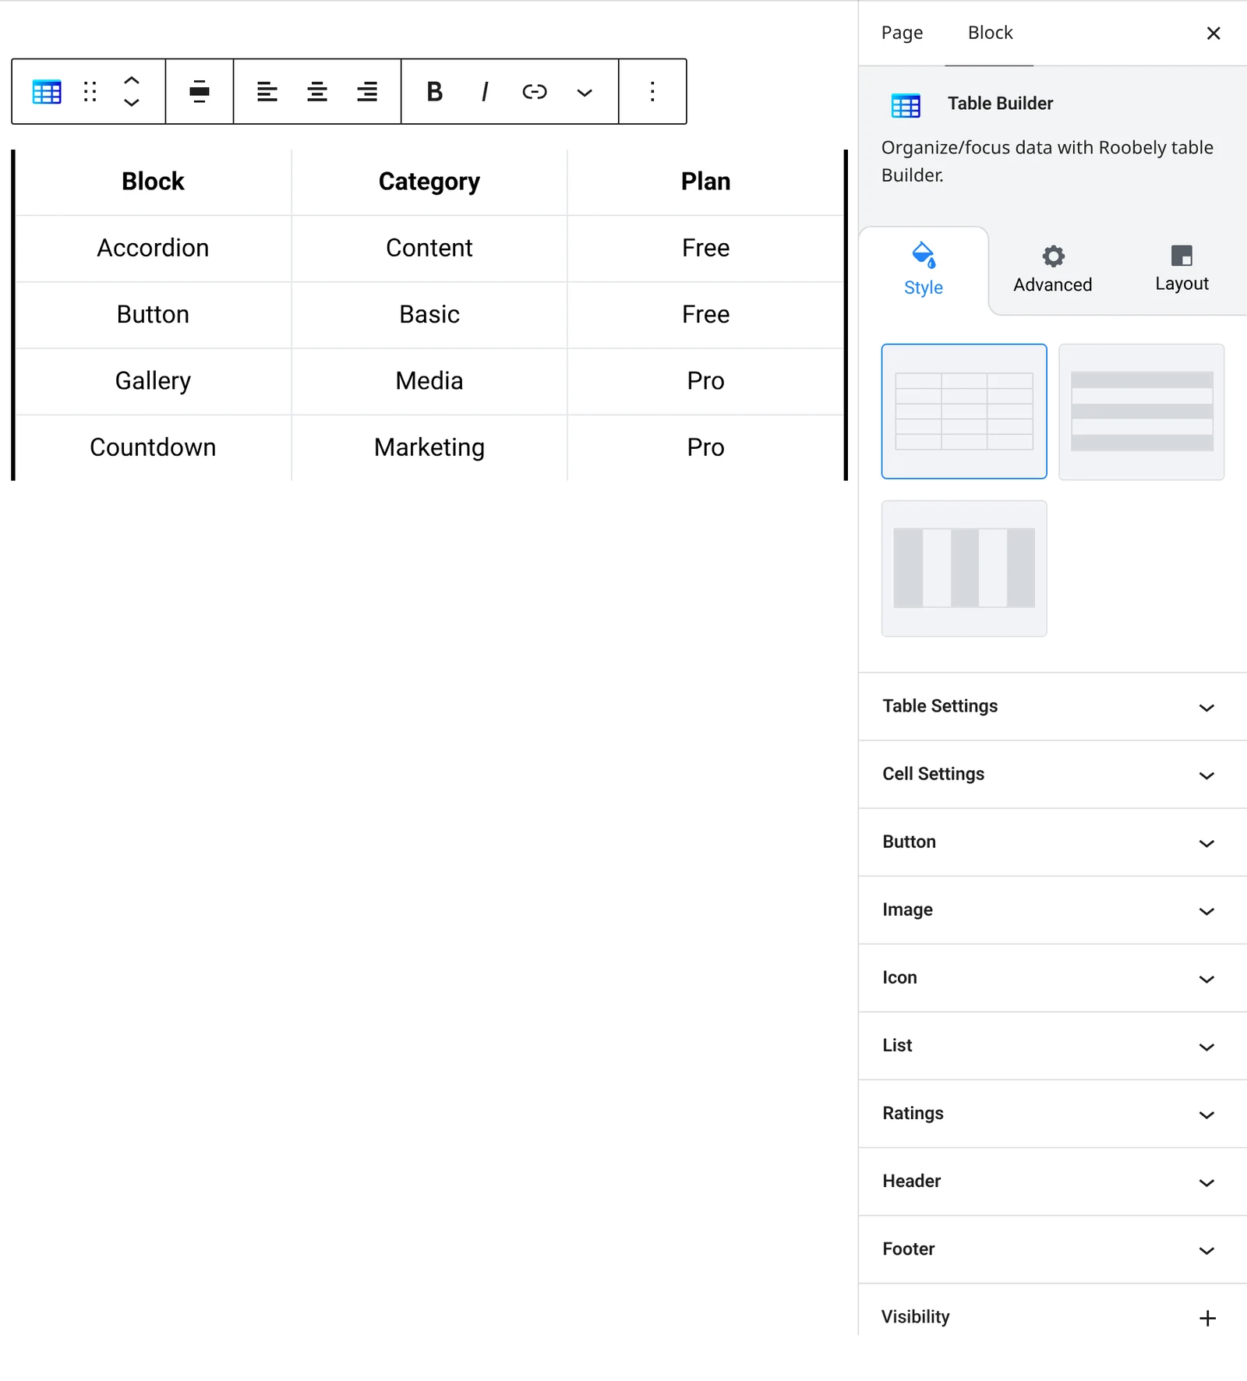
Task: Toggle italic formatting
Action: pyautogui.click(x=485, y=92)
